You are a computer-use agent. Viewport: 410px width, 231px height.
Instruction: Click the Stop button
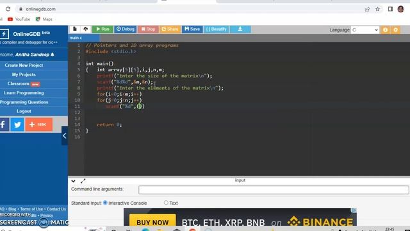tap(148, 29)
